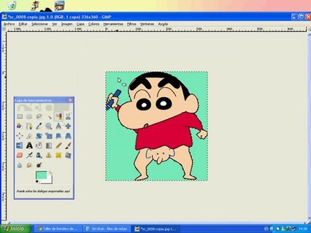
Task: Click the 14:38 system tray clock
Action: pyautogui.click(x=303, y=228)
